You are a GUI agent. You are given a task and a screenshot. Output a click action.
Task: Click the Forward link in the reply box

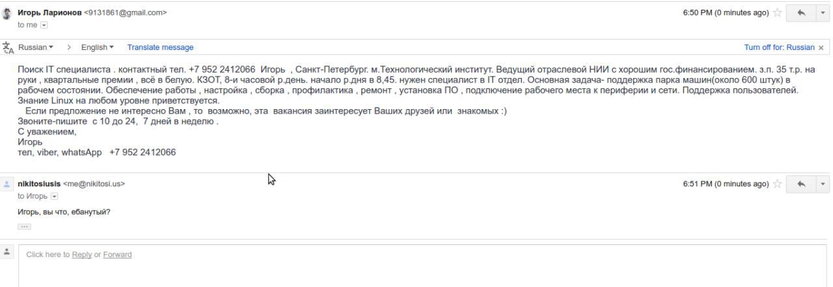tap(117, 255)
